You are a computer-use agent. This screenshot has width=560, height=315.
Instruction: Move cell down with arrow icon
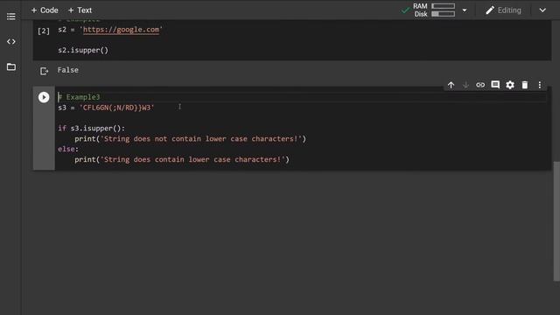point(465,85)
